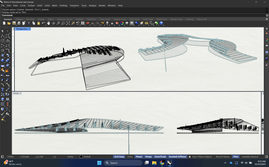Click the New file icon in Standard toolbar
This screenshot has height=167, width=269.
click(4, 23)
